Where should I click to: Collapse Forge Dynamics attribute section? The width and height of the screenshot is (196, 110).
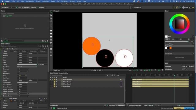(2, 49)
